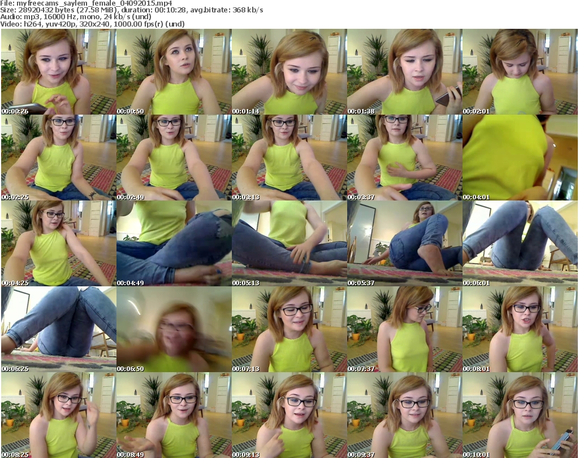Click the 00:04:49 frame
The height and width of the screenshot is (458, 579).
pyautogui.click(x=174, y=243)
